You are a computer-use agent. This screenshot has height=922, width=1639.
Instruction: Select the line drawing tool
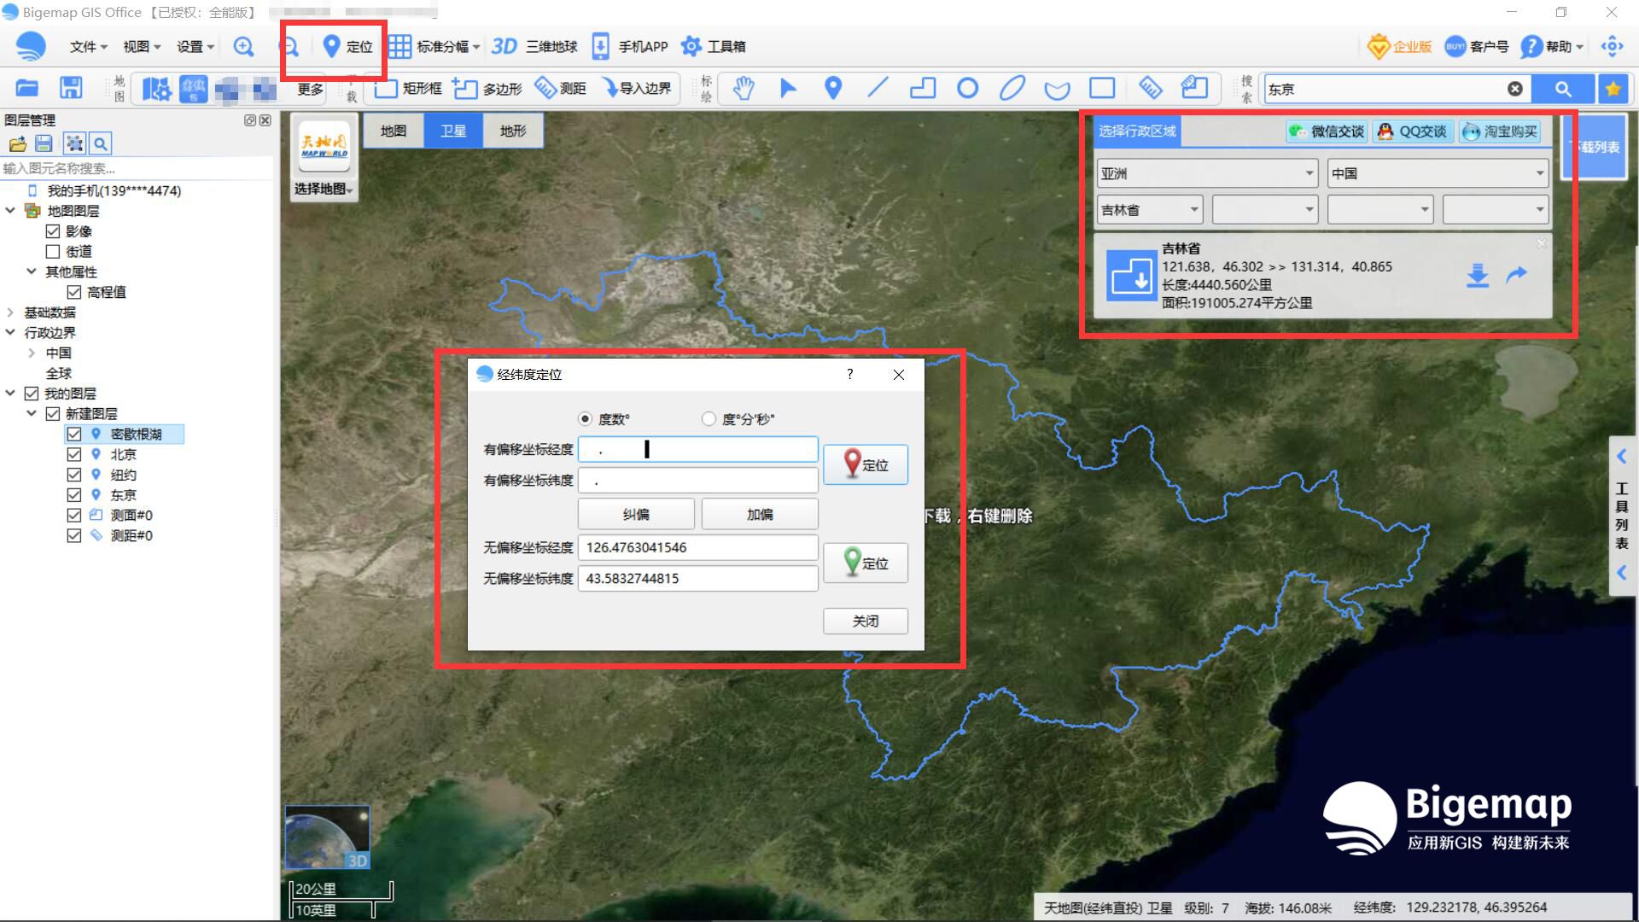click(878, 88)
